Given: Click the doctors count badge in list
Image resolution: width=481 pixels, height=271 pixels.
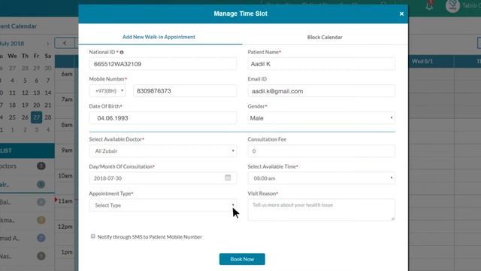Looking at the screenshot, I should [41, 166].
